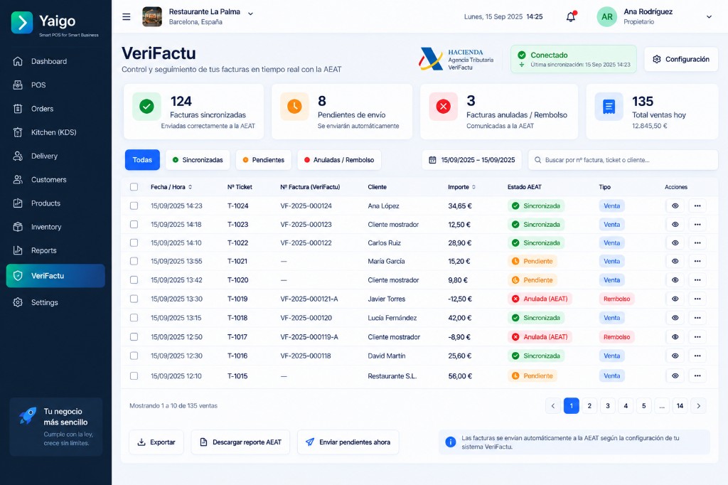Go to page 14

(680, 405)
